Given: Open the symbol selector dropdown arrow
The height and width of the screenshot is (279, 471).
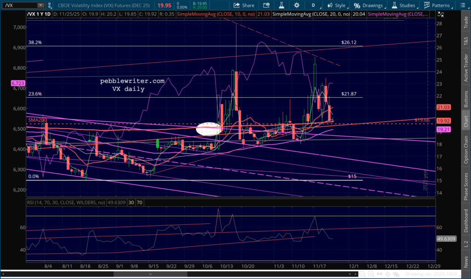Looking at the screenshot, I should coord(40,6).
